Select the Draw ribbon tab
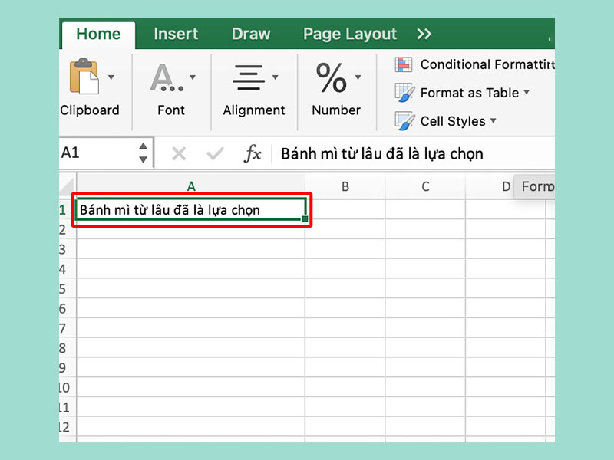The height and width of the screenshot is (460, 614). point(251,34)
